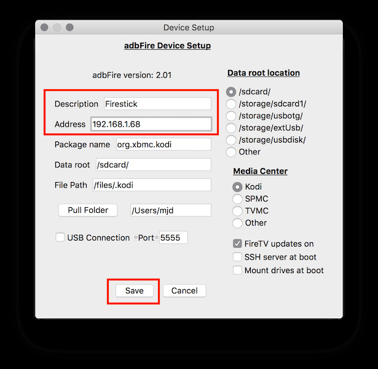Screen dimensions: 378x369
Task: Focus the Port field showing 5555
Action: coord(173,237)
